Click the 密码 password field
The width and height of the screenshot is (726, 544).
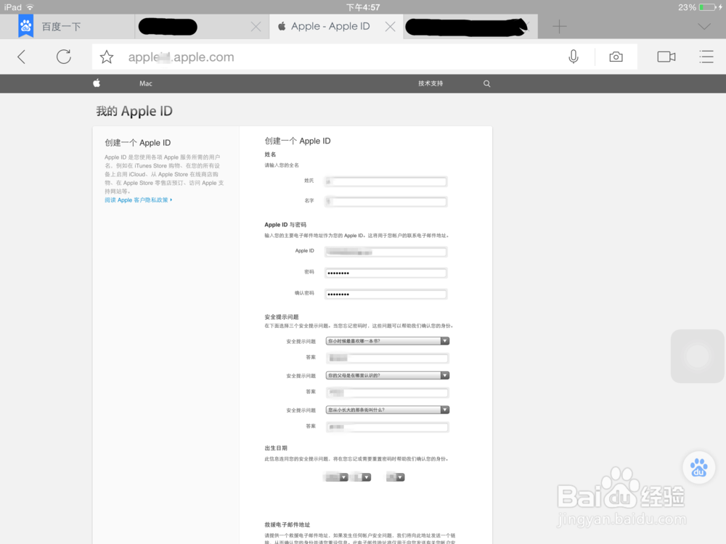pyautogui.click(x=386, y=273)
